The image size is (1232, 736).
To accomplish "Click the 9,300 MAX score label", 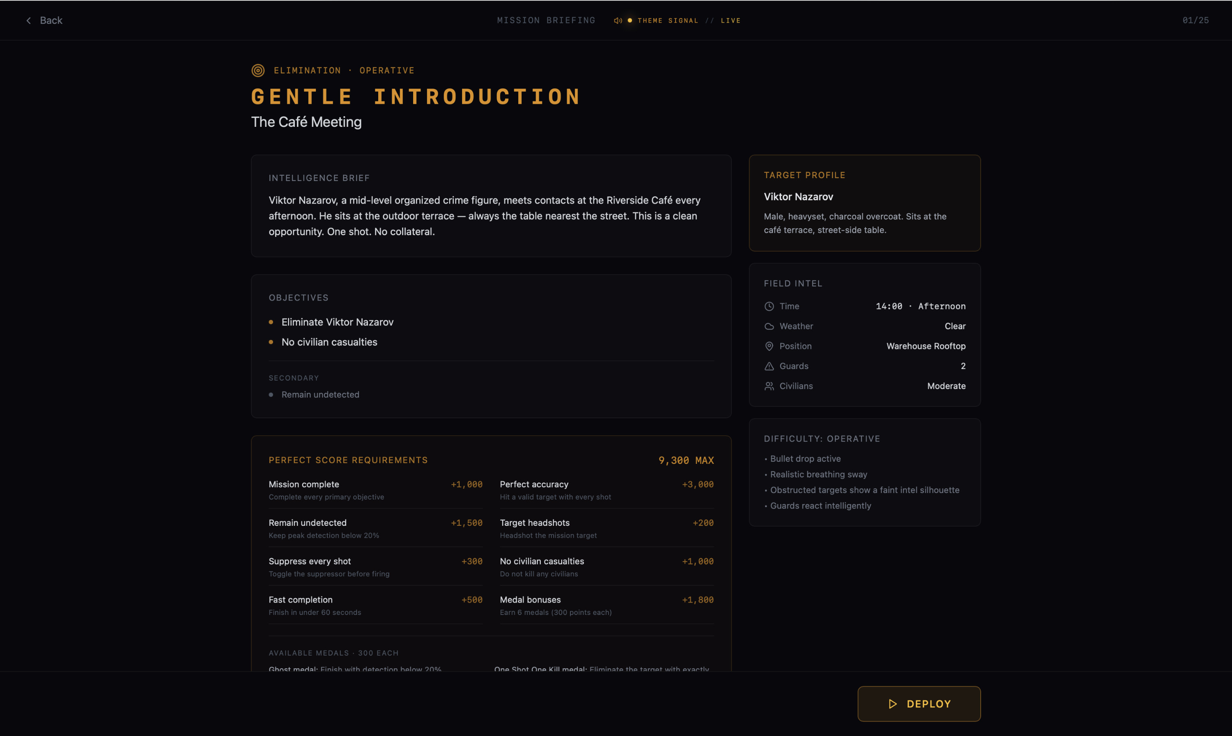I will pos(686,460).
